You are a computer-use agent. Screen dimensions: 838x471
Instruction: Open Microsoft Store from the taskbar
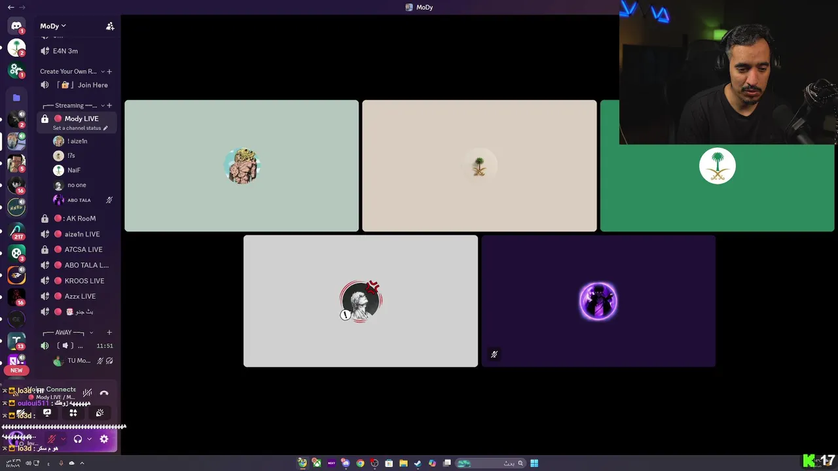pyautogui.click(x=389, y=463)
